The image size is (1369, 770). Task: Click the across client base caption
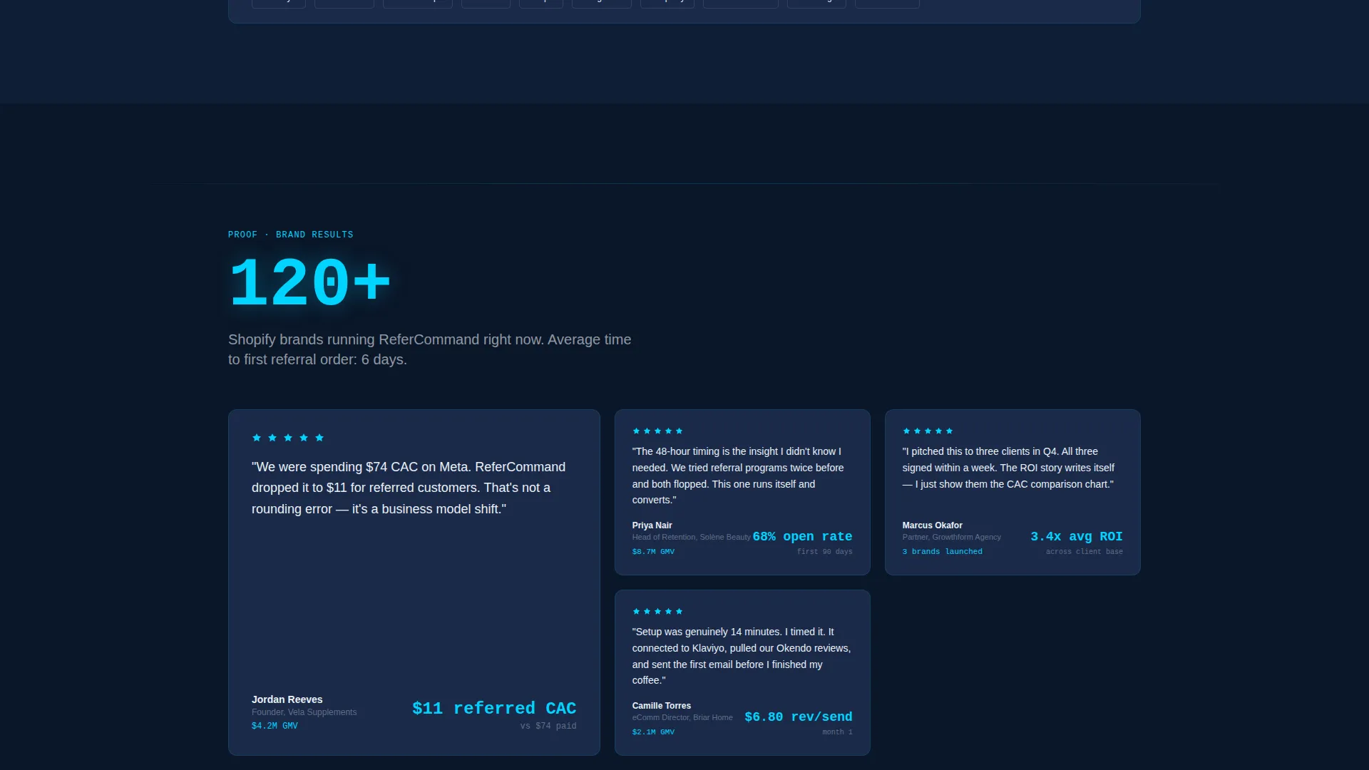tap(1084, 552)
